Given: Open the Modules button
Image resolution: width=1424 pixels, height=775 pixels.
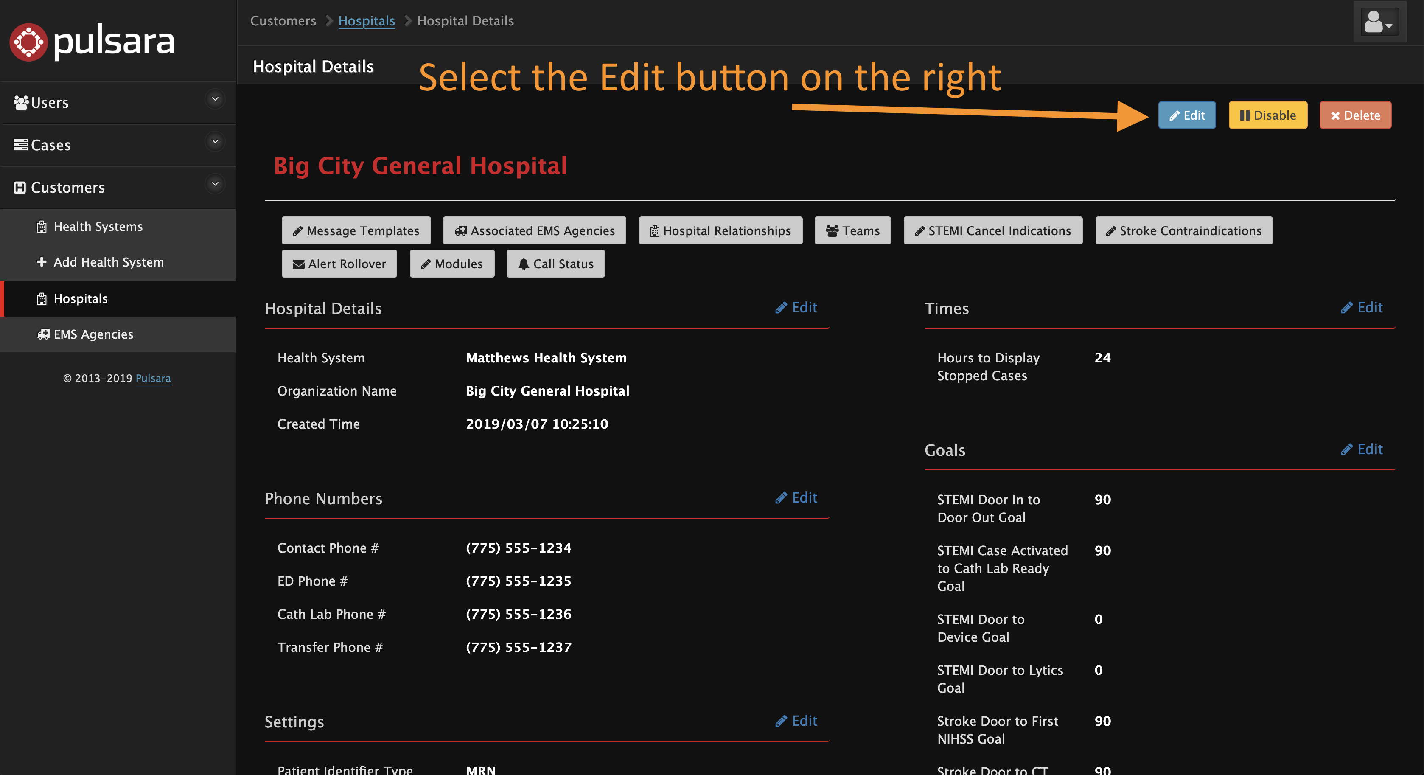Looking at the screenshot, I should [451, 264].
